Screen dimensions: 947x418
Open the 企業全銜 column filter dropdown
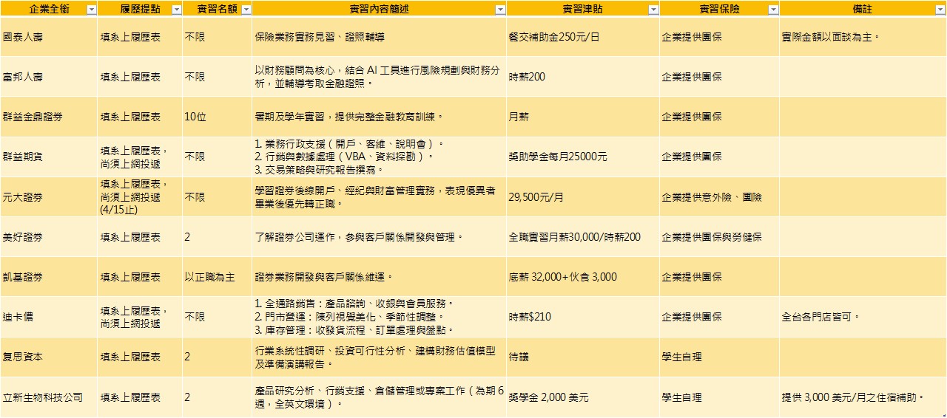(x=91, y=10)
